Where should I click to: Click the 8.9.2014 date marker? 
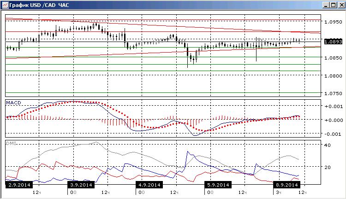click(x=286, y=185)
